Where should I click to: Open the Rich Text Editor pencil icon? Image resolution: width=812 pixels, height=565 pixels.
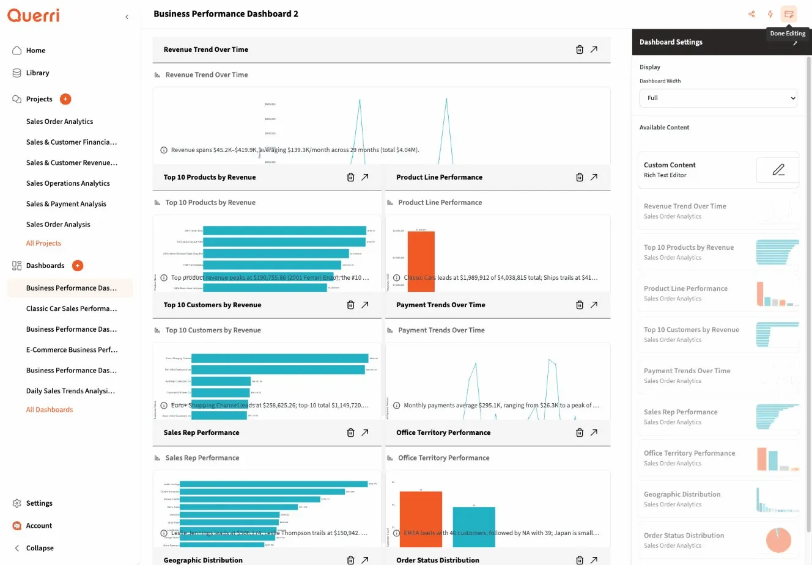point(777,170)
